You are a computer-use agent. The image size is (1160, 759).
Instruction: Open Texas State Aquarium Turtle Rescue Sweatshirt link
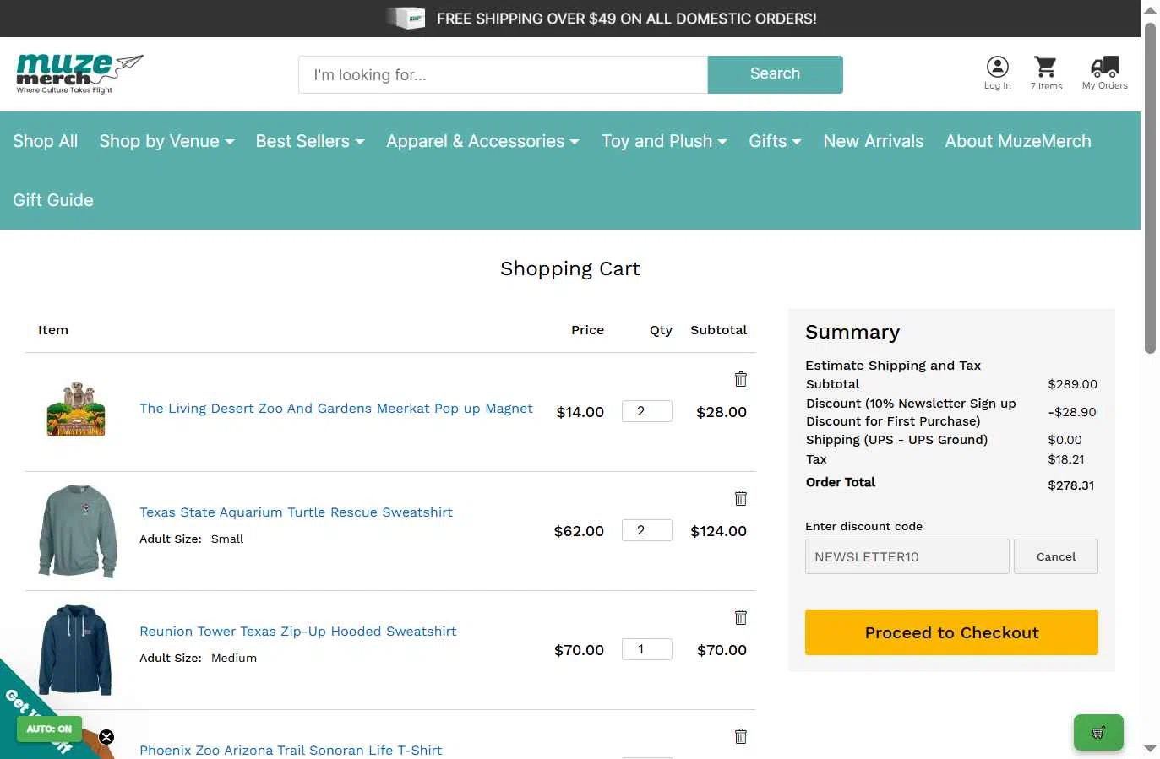[296, 512]
